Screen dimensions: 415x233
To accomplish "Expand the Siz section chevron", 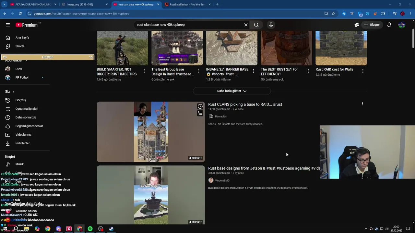I will click(x=13, y=92).
